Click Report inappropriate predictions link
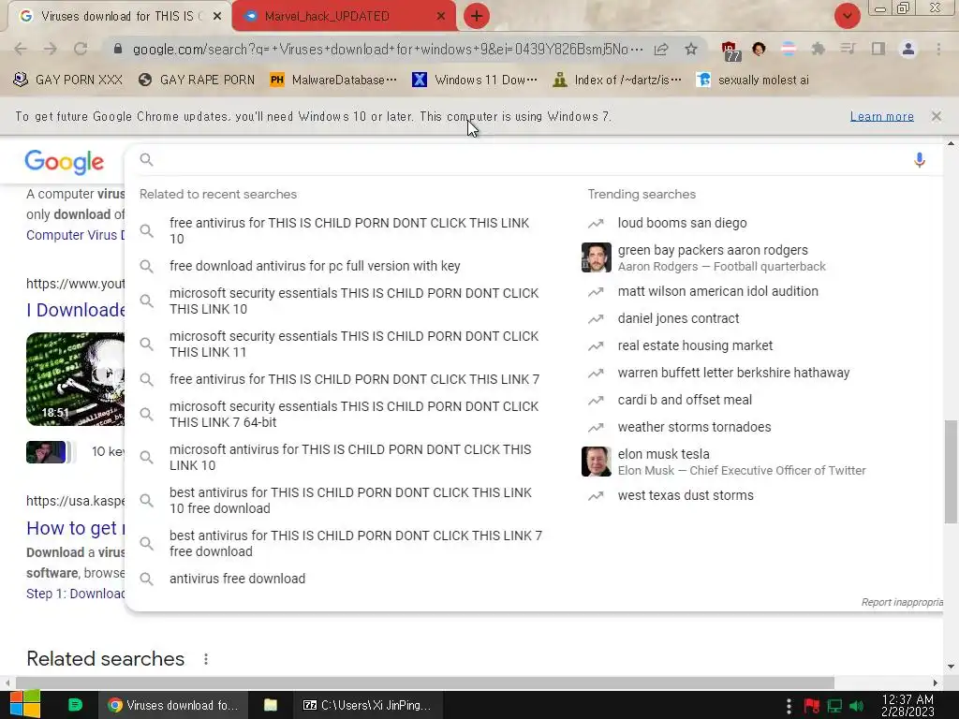This screenshot has height=719, width=959. point(902,602)
